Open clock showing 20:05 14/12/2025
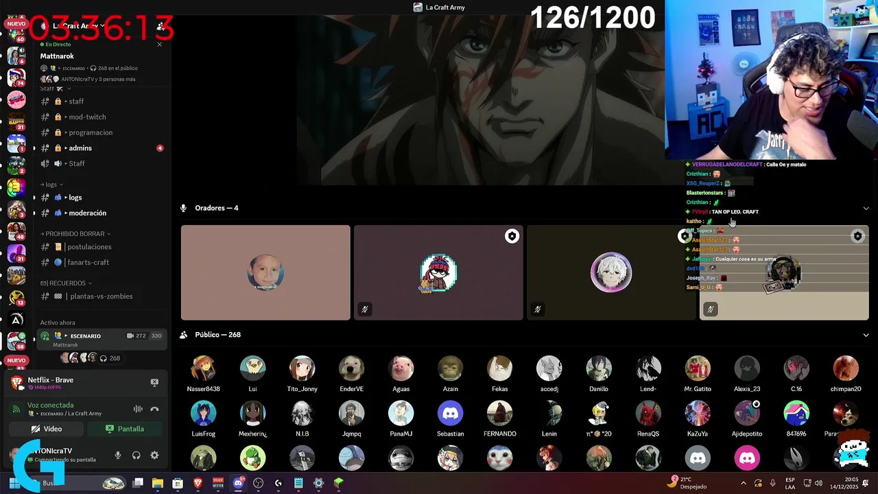 (845, 482)
